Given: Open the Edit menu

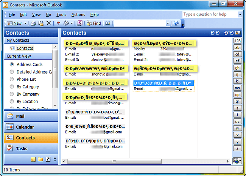Looking at the screenshot, I should [23, 14].
